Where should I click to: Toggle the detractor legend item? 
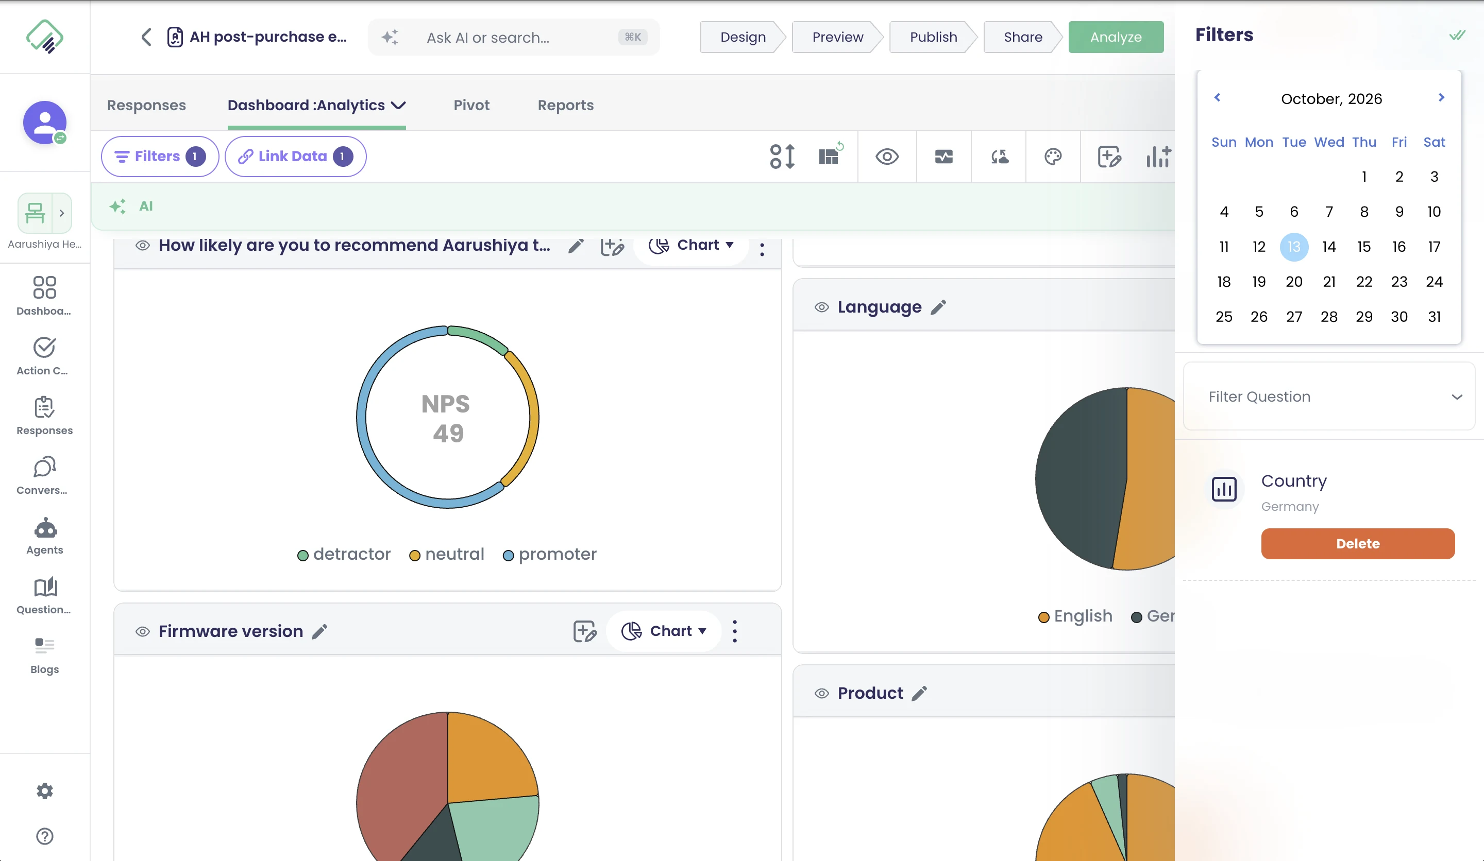coord(344,555)
